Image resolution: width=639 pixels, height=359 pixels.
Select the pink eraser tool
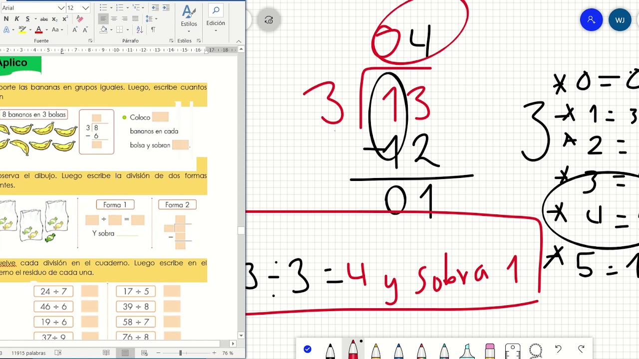[x=490, y=351]
